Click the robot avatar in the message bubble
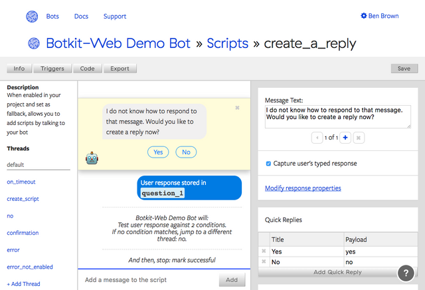 (x=92, y=158)
